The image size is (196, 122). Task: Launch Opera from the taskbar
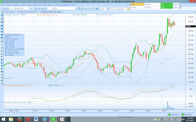[28, 119]
